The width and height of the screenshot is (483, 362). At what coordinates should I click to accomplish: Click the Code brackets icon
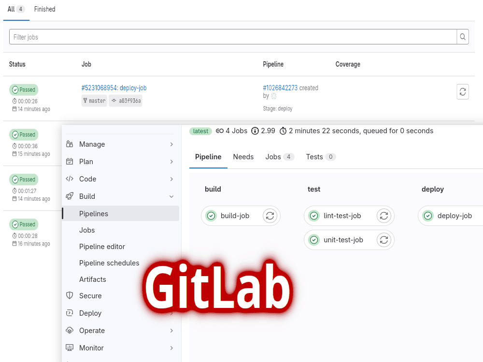click(x=70, y=179)
